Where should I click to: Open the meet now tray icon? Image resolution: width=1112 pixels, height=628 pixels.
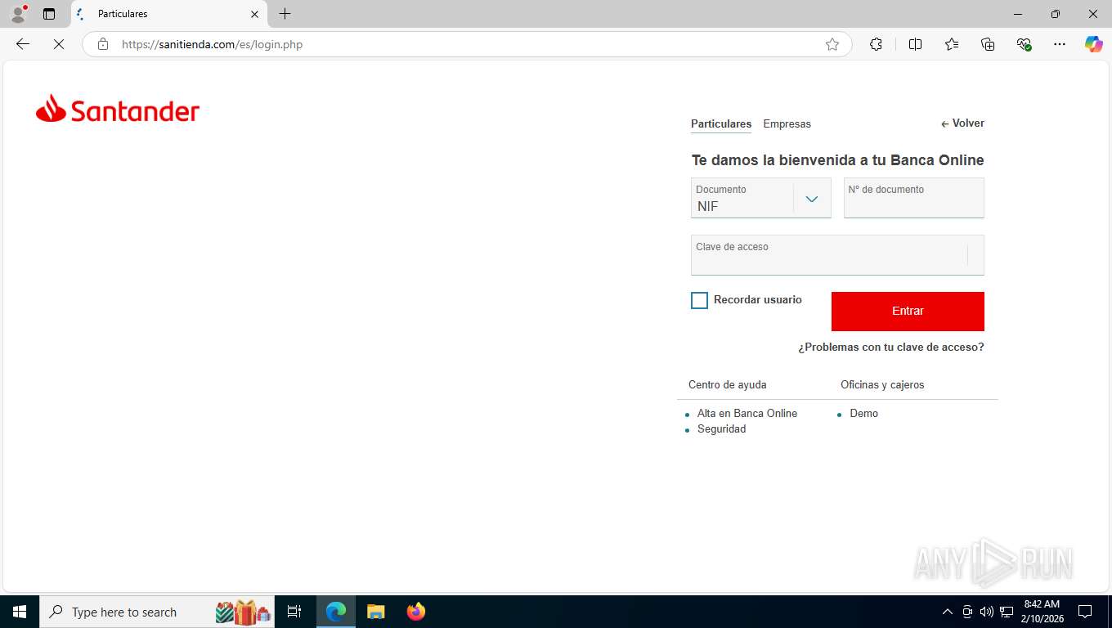[x=967, y=612]
